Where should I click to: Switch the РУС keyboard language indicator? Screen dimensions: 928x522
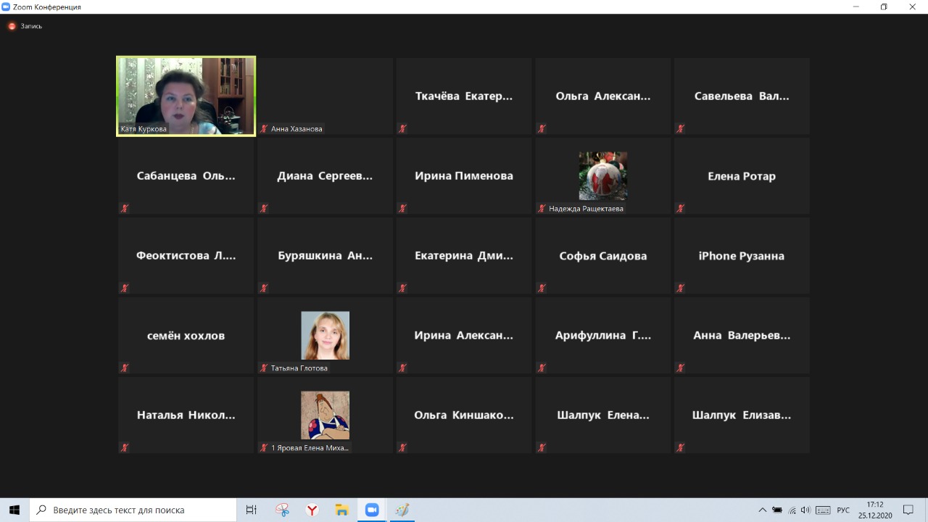click(843, 510)
